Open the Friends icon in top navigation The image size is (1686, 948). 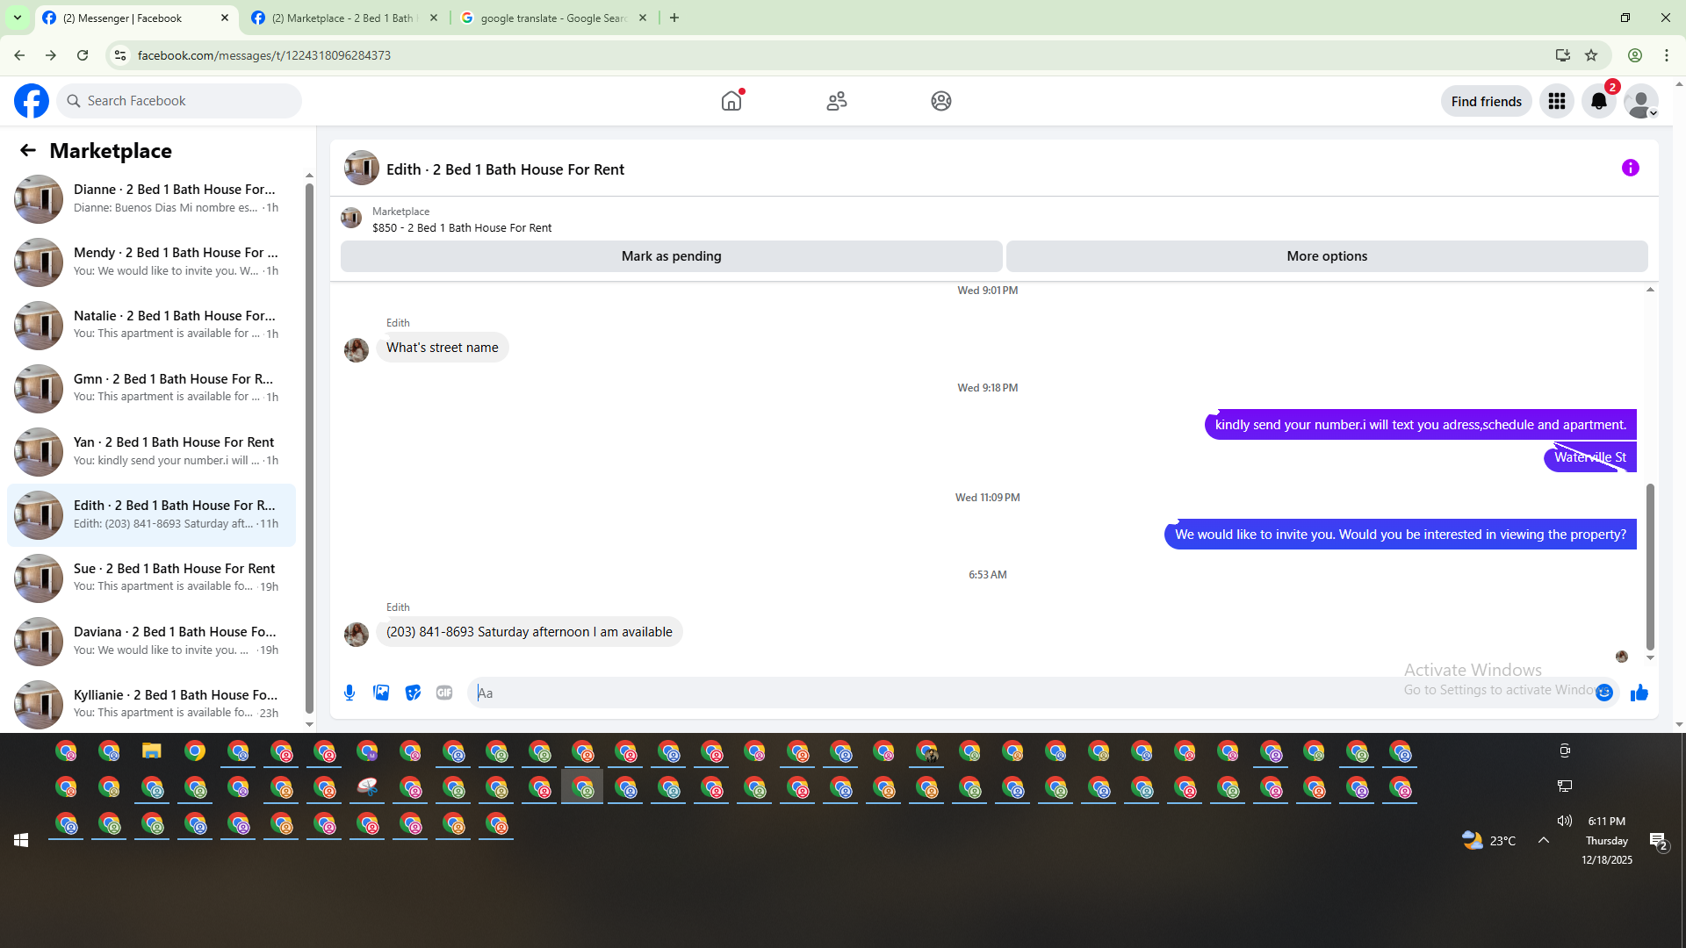pos(837,101)
